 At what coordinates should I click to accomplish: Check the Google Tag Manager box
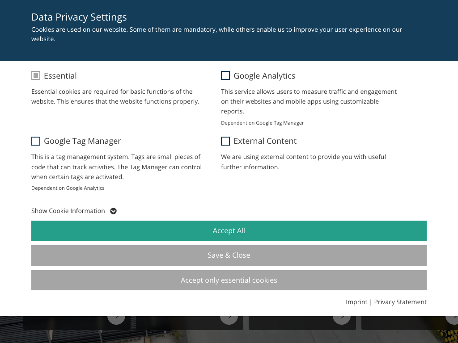(36, 141)
